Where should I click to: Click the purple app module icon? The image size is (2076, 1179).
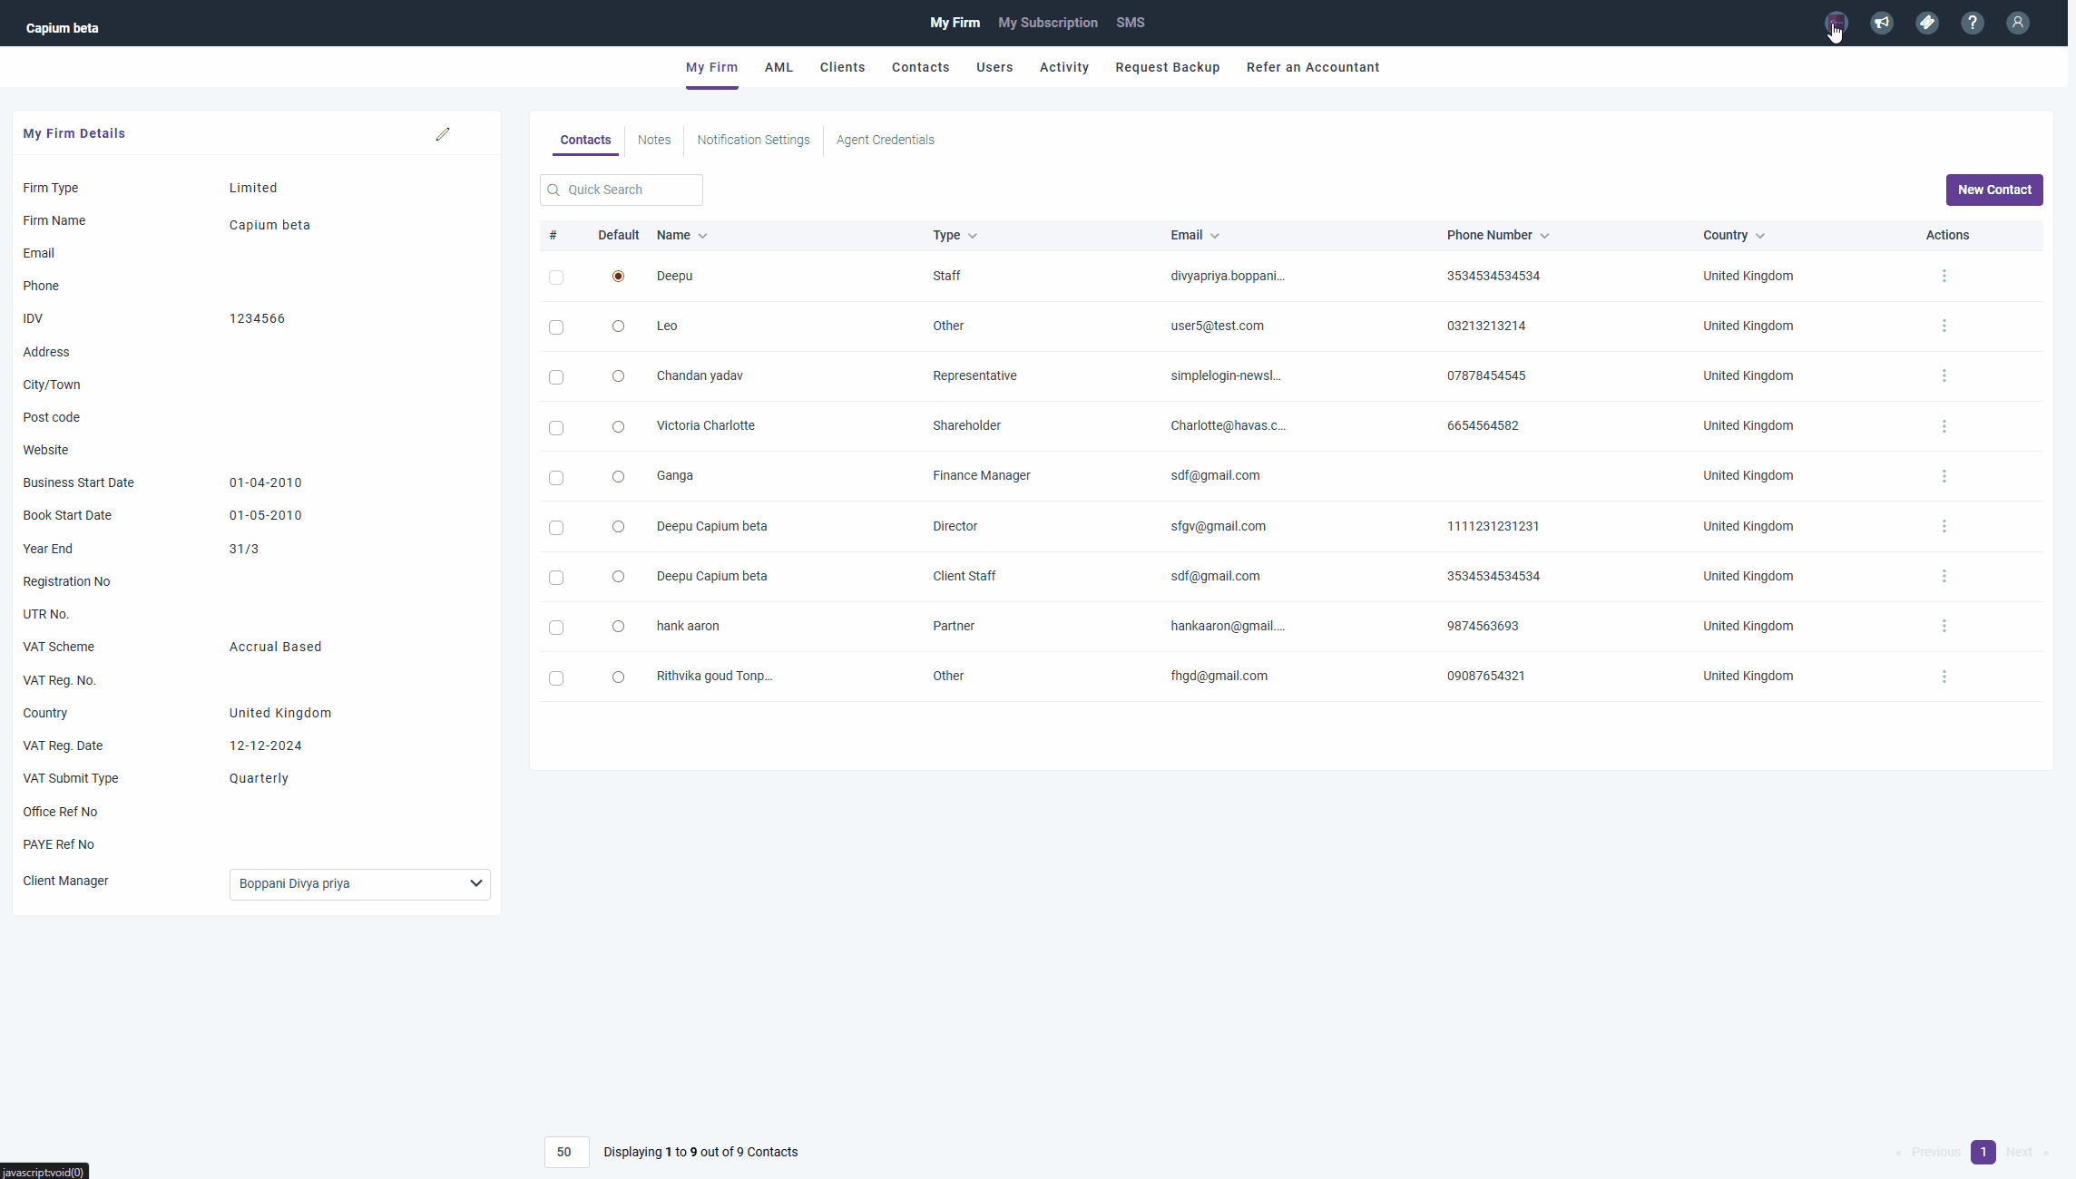point(1836,23)
